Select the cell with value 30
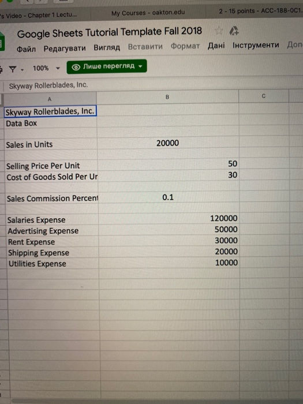Image resolution: width=303 pixels, height=404 pixels. [x=169, y=175]
